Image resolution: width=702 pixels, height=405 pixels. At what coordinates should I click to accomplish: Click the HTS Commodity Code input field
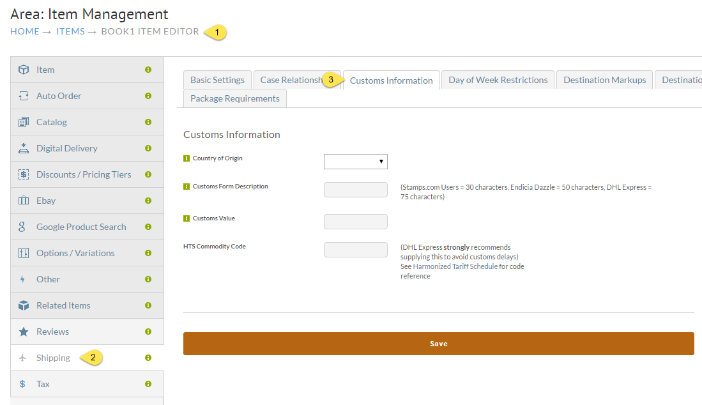point(356,250)
